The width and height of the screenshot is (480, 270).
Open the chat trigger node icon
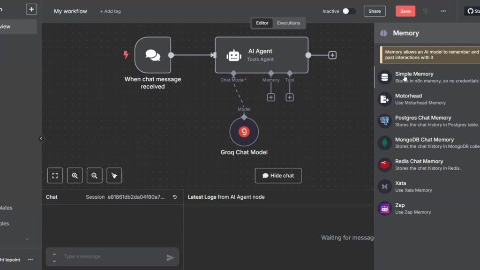point(153,55)
